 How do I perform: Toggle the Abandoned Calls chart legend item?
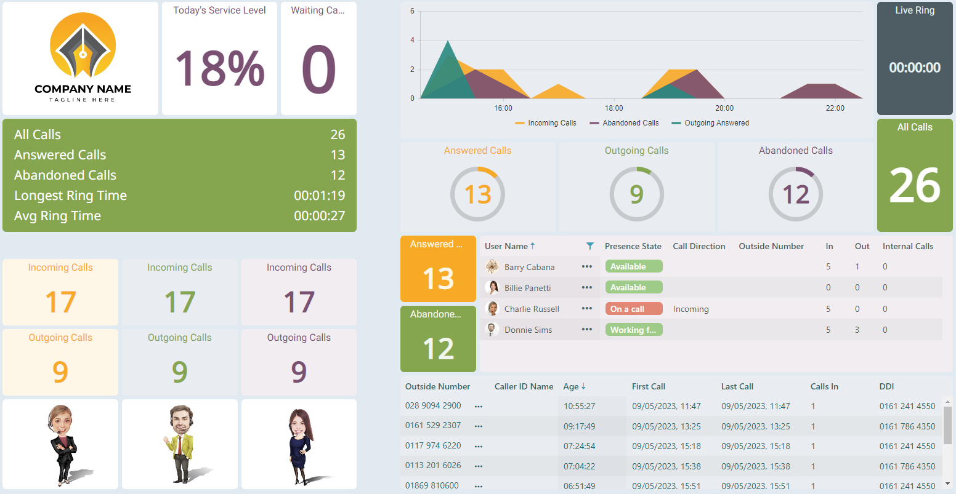click(624, 123)
